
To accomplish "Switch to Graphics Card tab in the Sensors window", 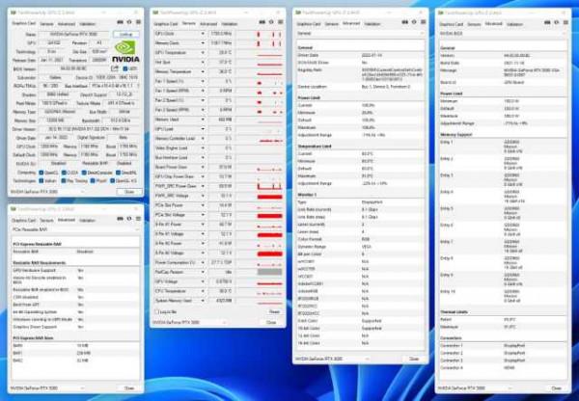I will (x=166, y=23).
